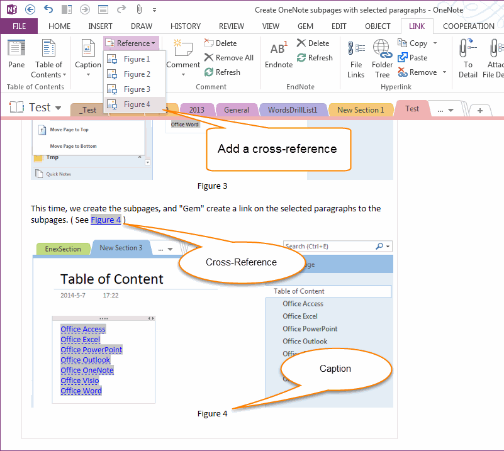Image resolution: width=504 pixels, height=451 pixels.
Task: Open the Comment dropdown button
Action: coord(183,58)
